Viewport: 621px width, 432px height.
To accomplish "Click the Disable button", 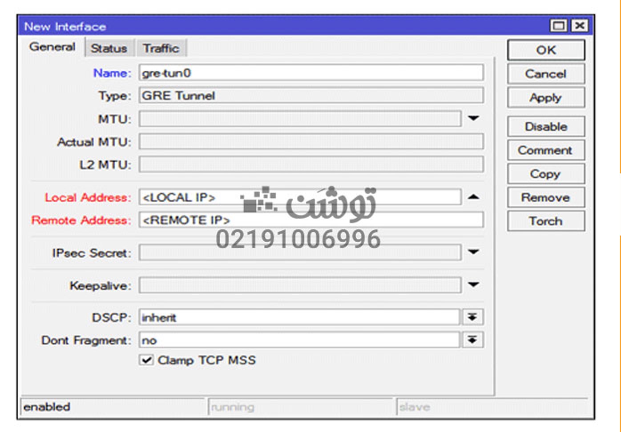I will pos(545,127).
